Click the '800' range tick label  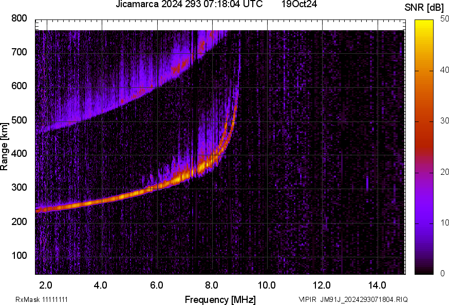(19, 18)
